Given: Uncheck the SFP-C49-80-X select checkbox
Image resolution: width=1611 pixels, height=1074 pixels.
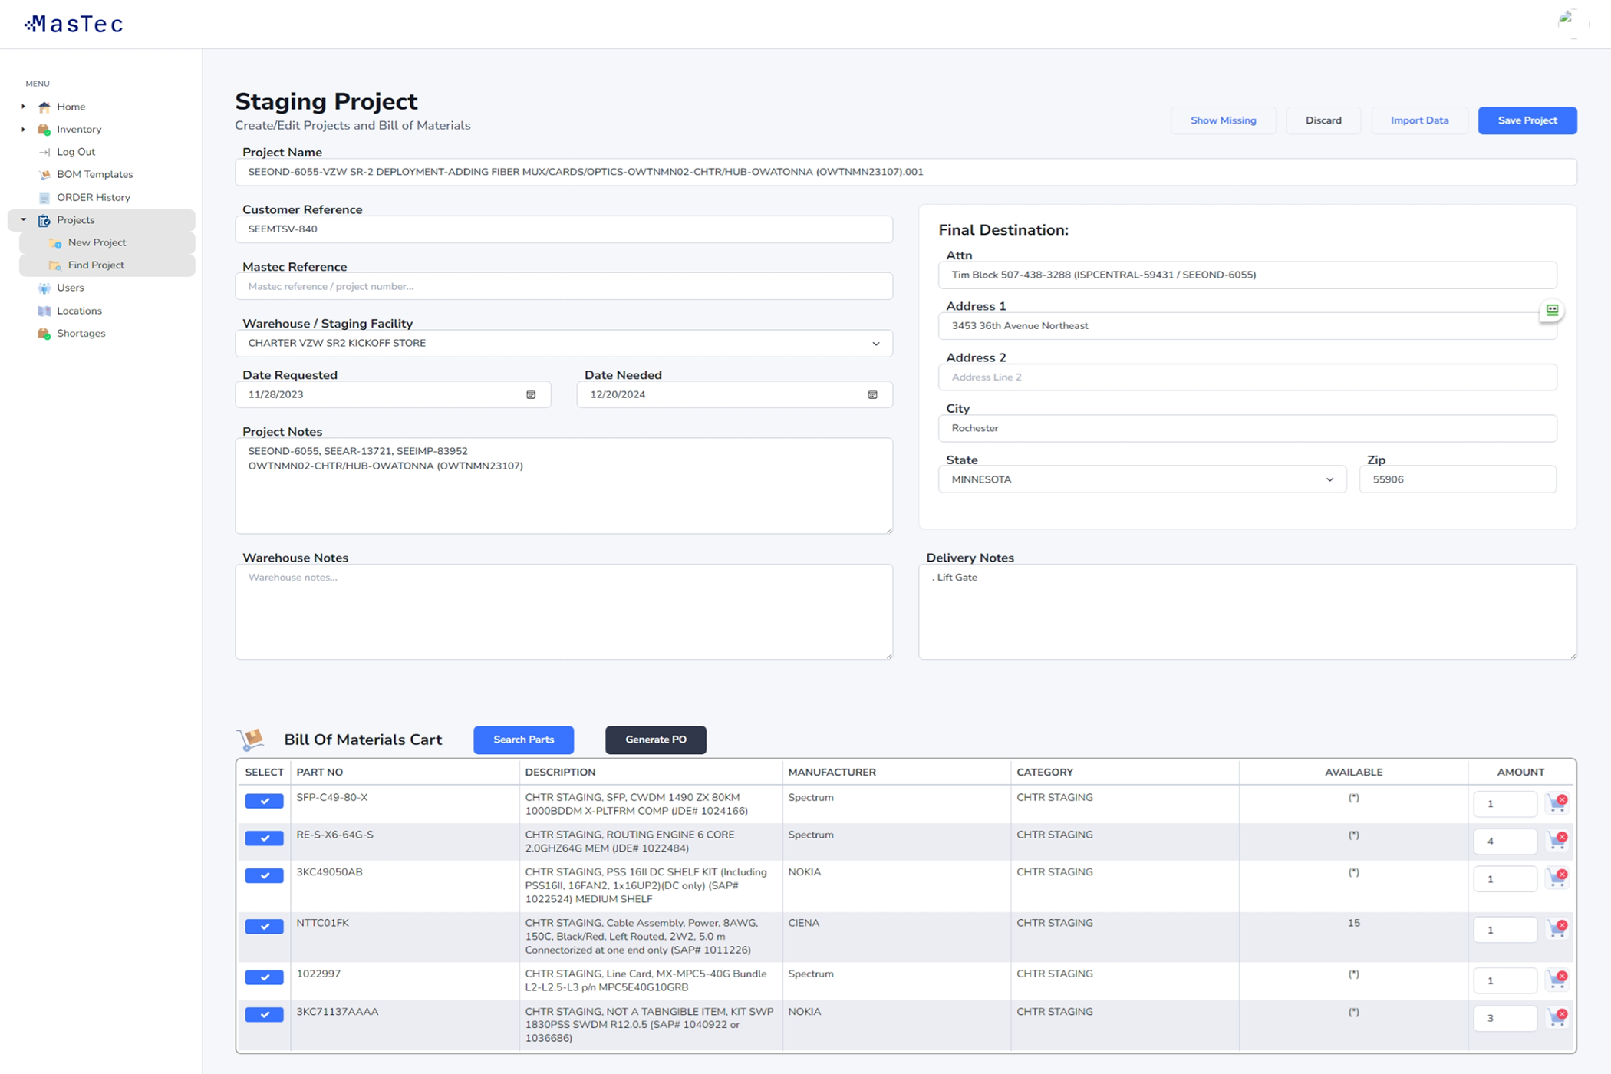Looking at the screenshot, I should 264,801.
